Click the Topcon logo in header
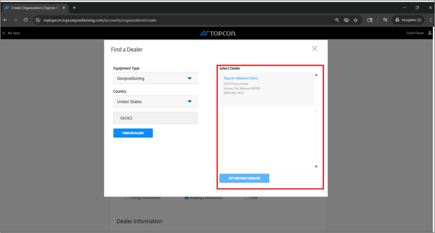 [x=217, y=33]
